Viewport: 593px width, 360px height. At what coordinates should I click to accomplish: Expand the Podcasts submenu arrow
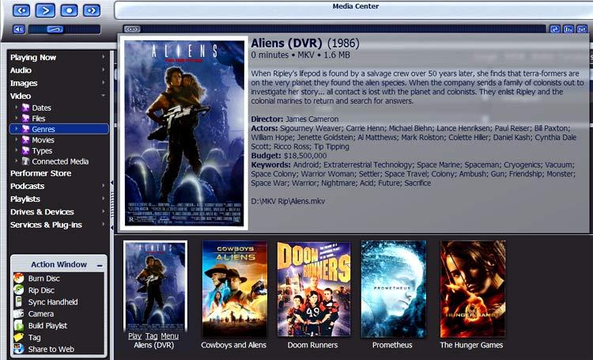point(103,186)
